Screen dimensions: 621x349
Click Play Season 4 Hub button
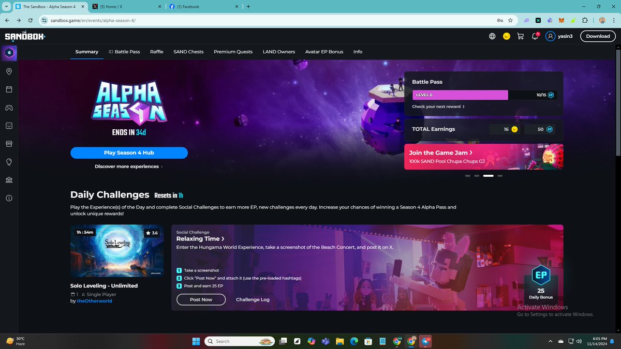(129, 153)
